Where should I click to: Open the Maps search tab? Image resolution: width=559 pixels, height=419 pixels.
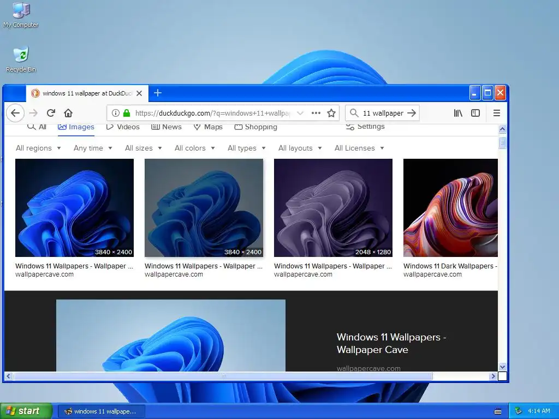pos(208,127)
